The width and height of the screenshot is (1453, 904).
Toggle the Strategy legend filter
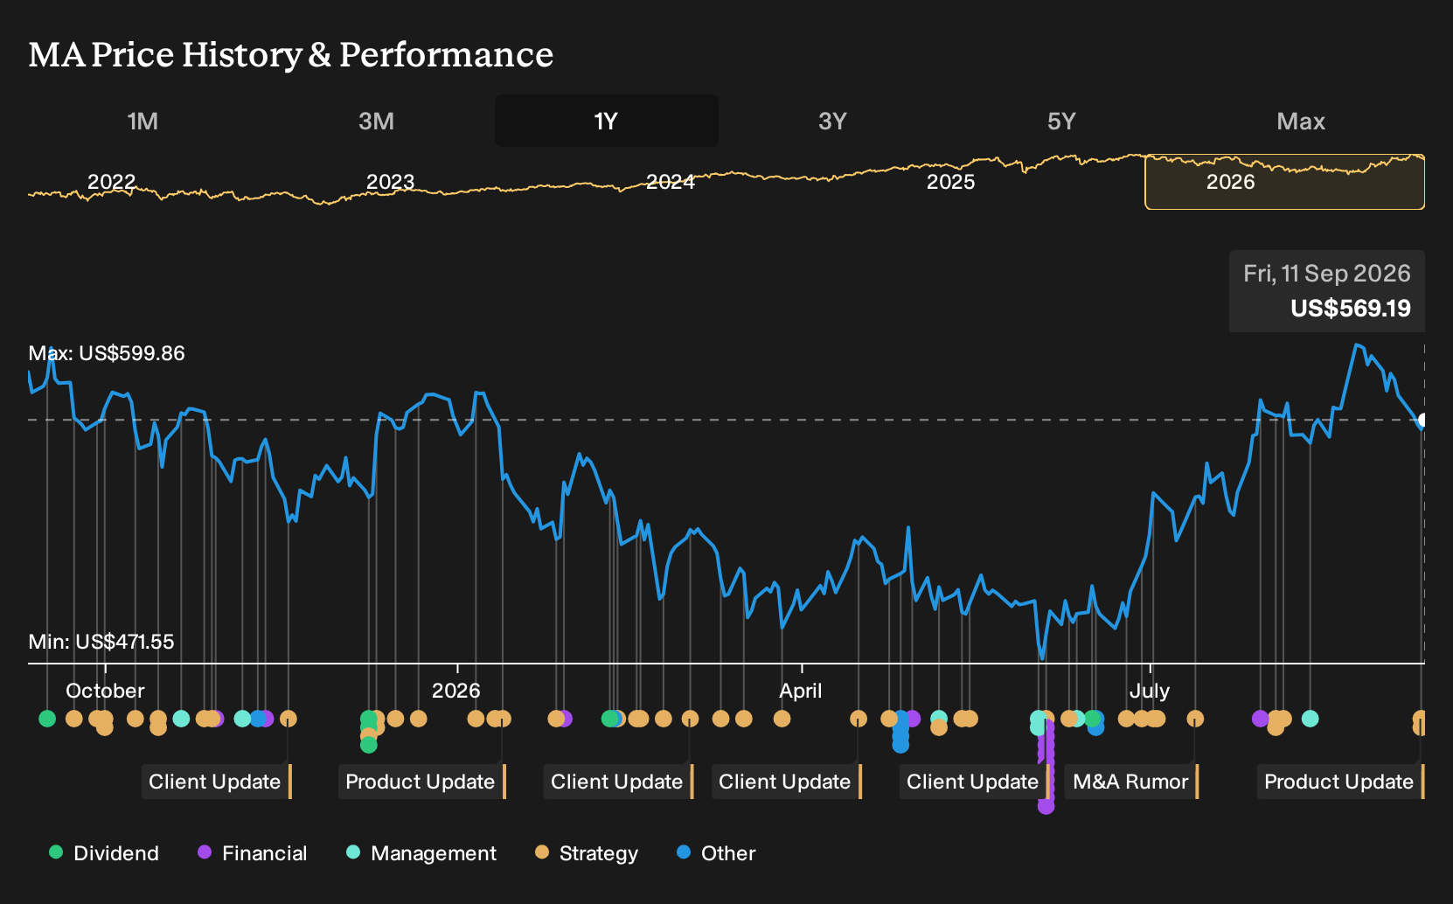587,853
